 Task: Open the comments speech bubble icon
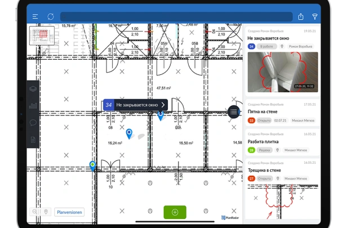(x=33, y=123)
